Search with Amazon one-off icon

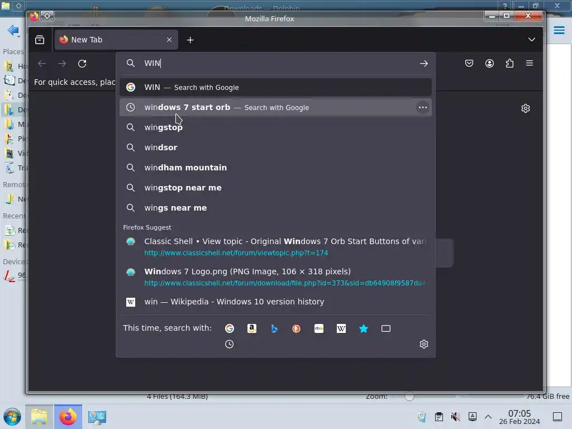[x=252, y=328]
